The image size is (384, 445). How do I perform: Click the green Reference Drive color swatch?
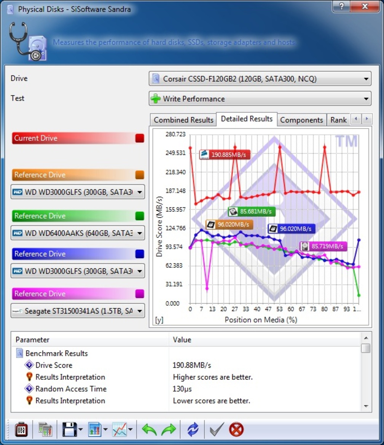(140, 216)
